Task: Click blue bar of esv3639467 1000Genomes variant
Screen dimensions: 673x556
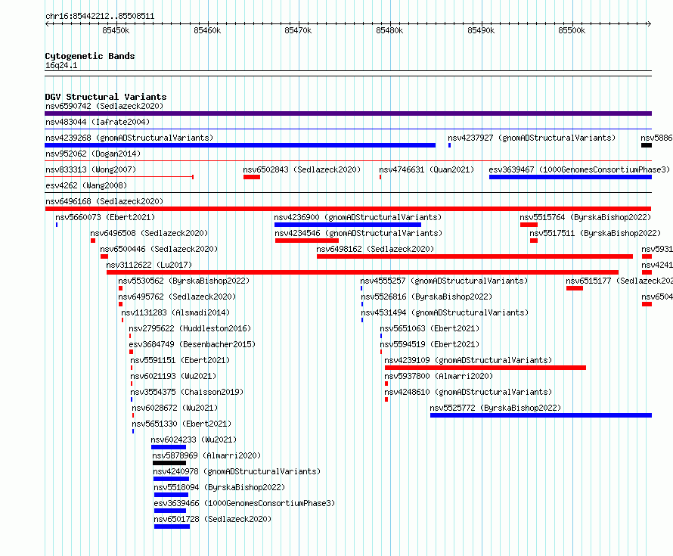Action: point(570,177)
